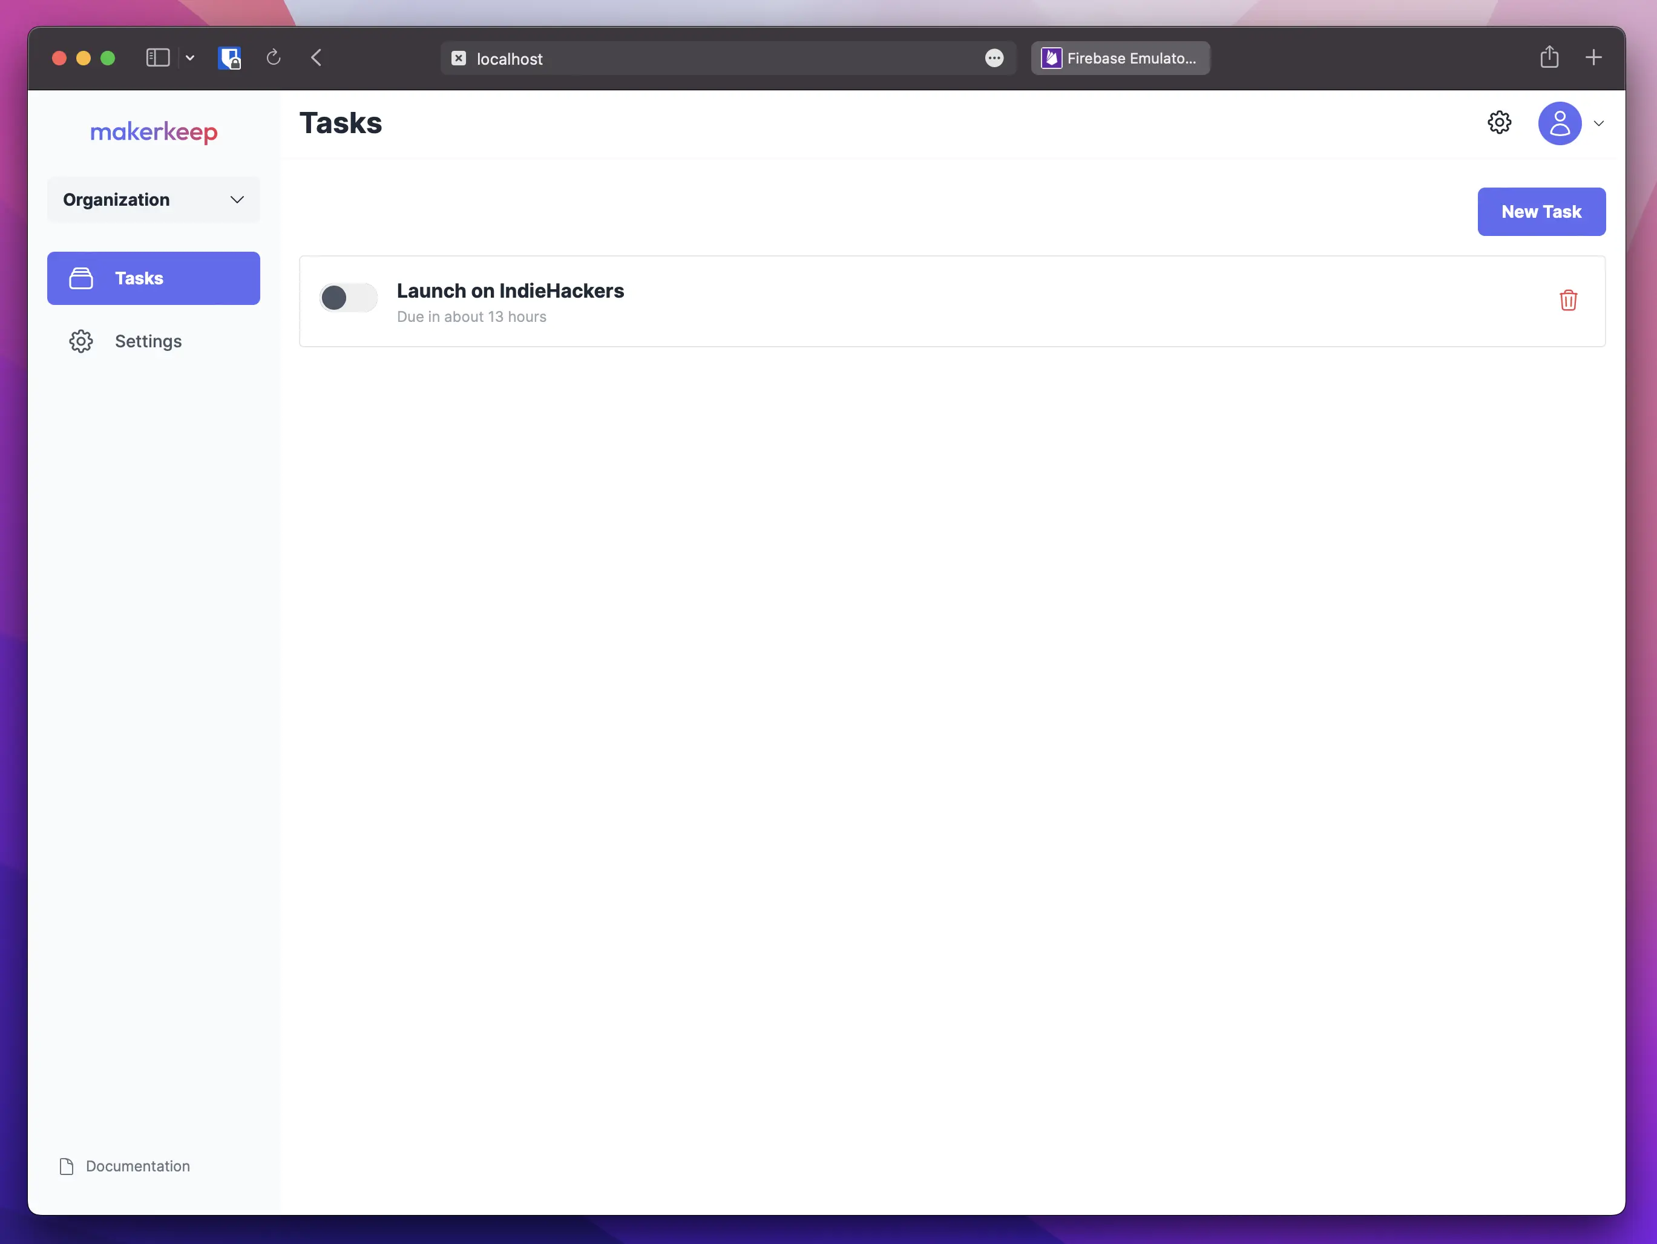Select Tasks in the sidebar
The image size is (1657, 1244).
click(154, 278)
